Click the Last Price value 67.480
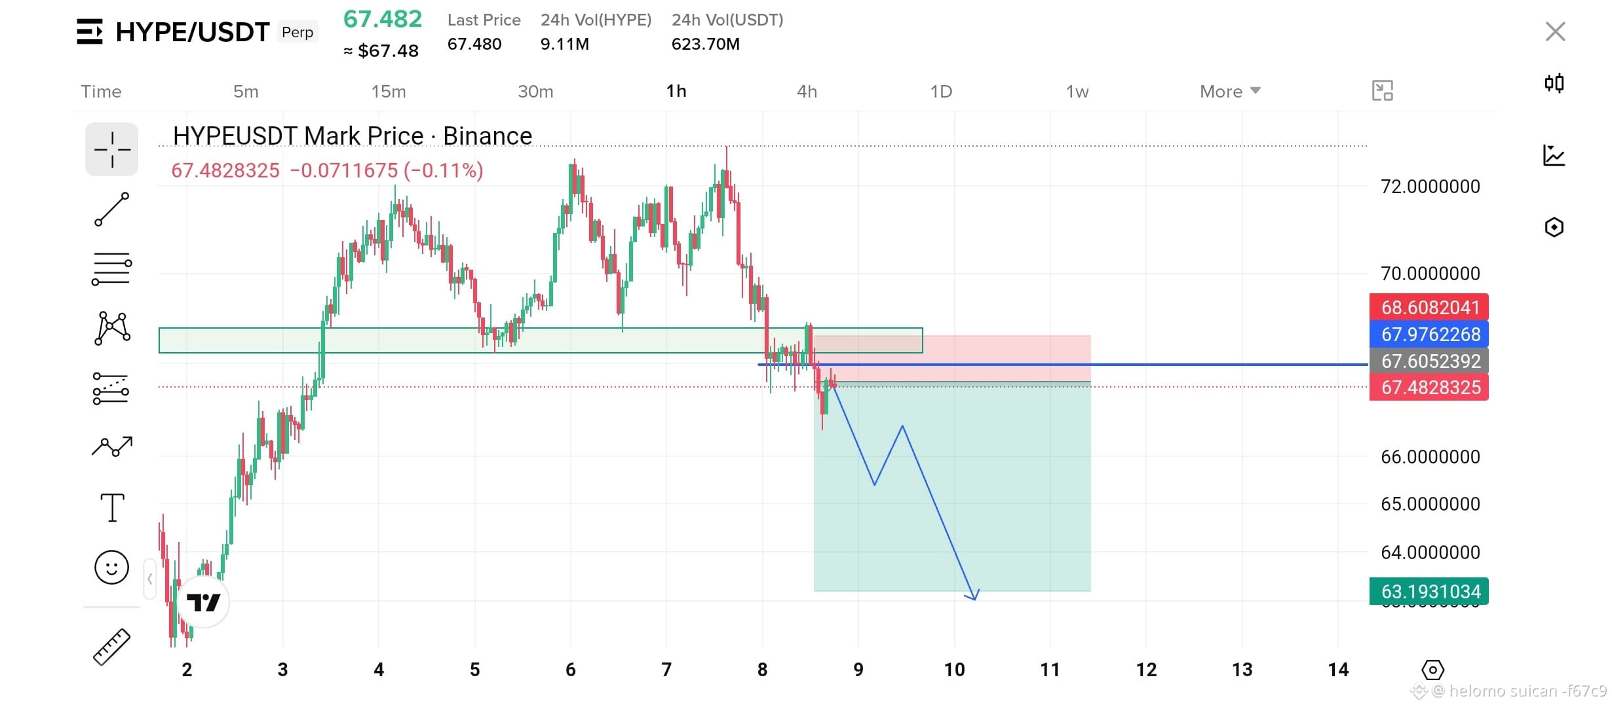 pos(474,44)
